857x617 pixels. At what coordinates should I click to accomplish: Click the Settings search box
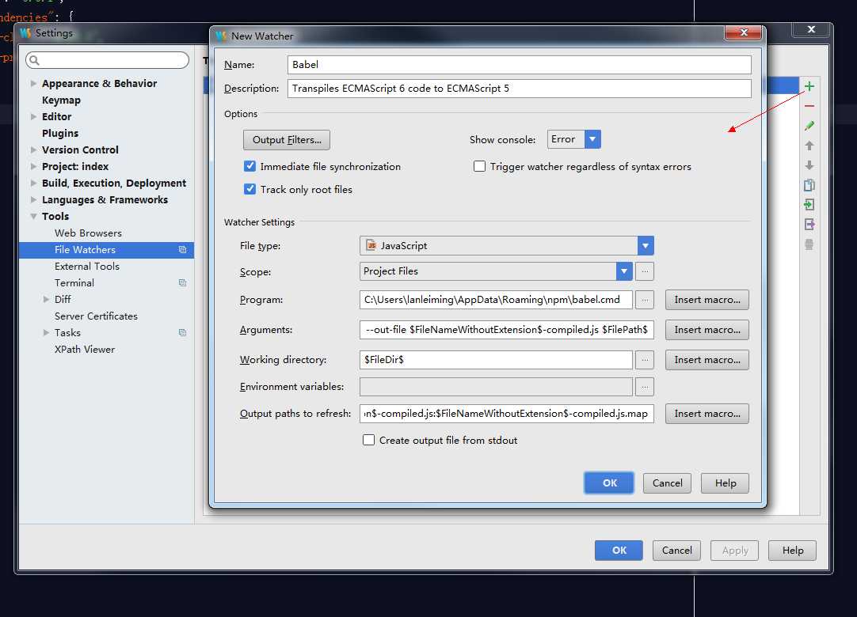(x=107, y=60)
